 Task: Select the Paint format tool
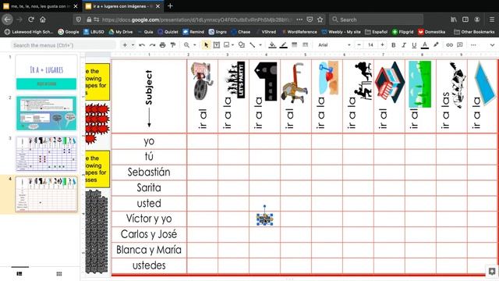[173, 45]
